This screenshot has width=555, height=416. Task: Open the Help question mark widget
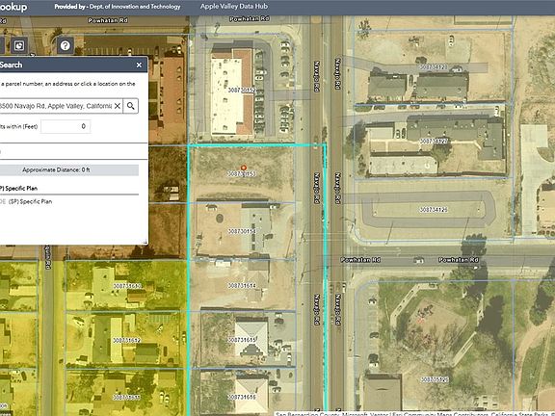click(x=66, y=45)
